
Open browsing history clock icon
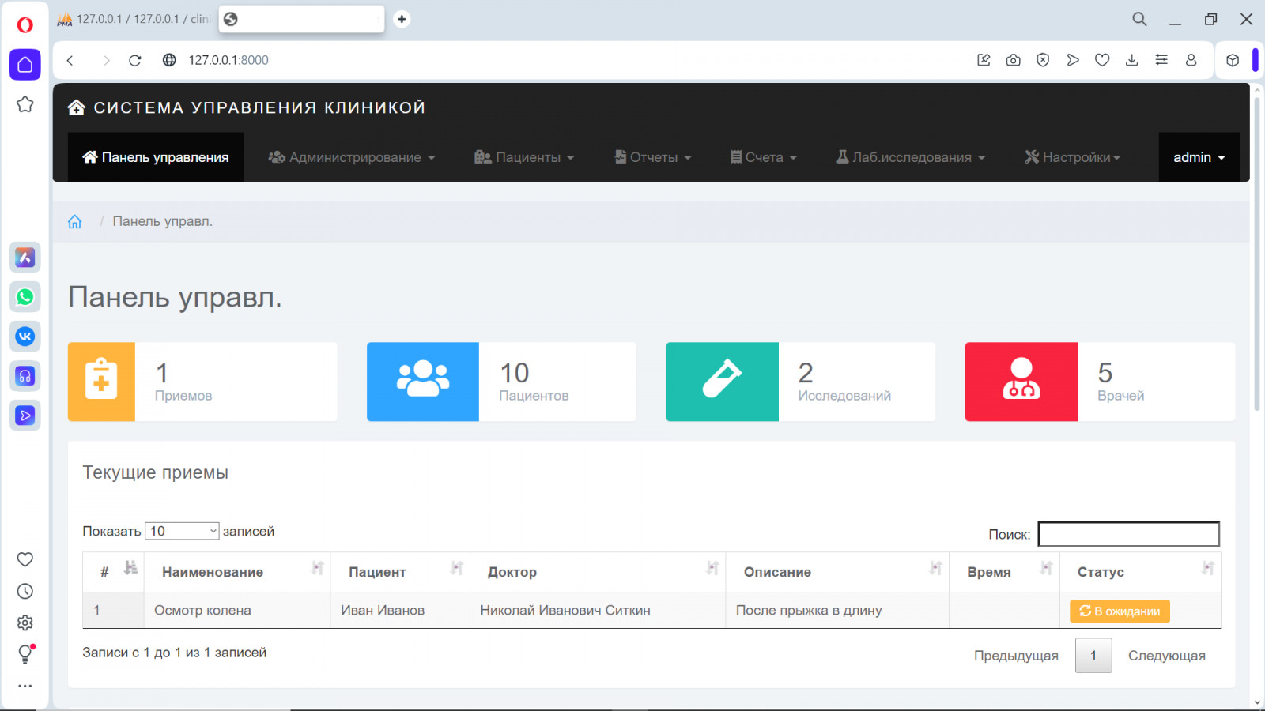[x=25, y=591]
